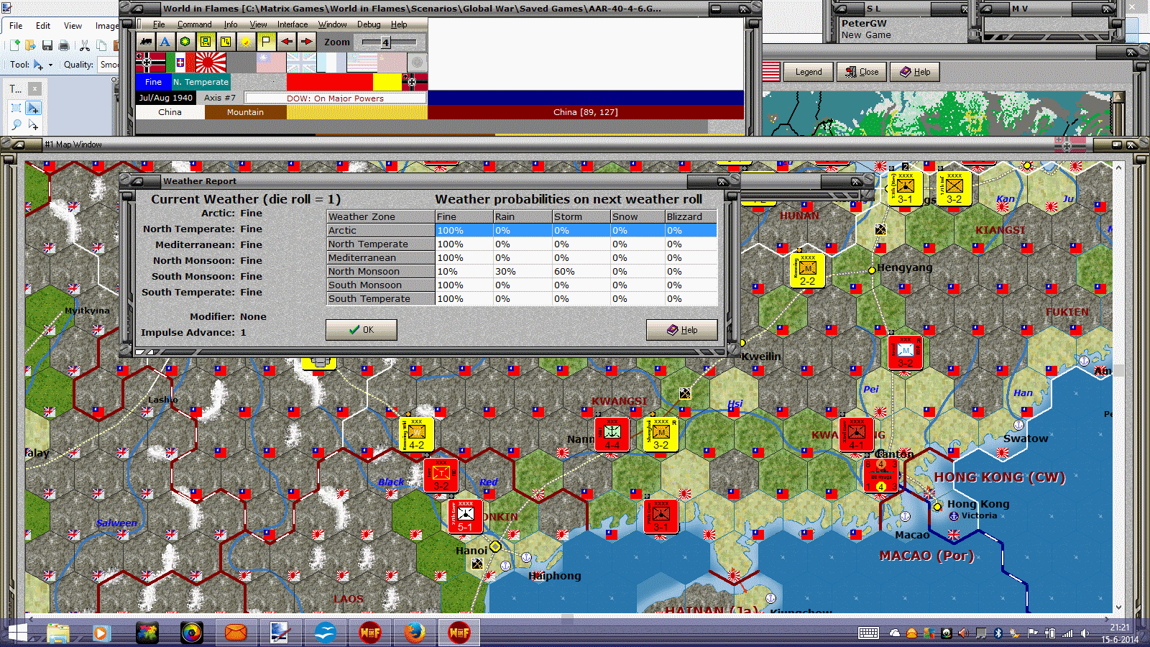Select the Japanese rising sun flag

[211, 63]
